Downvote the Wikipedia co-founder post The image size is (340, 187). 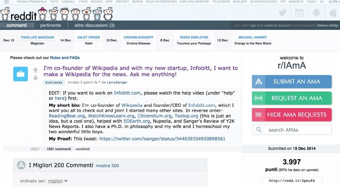(36, 78)
